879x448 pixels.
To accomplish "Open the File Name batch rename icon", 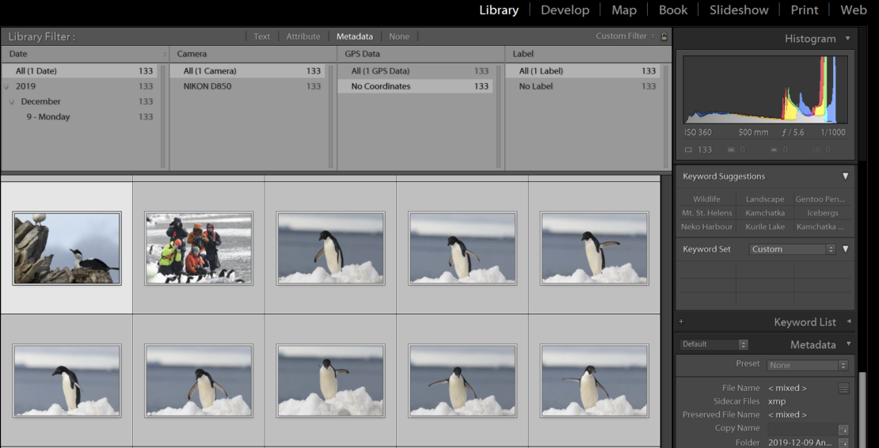I will pyautogui.click(x=843, y=388).
